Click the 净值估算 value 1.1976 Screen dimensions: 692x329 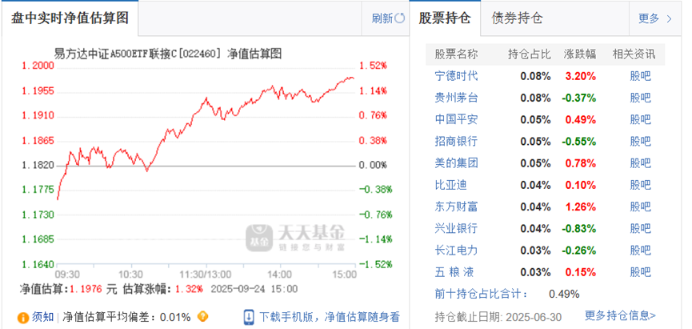point(86,289)
